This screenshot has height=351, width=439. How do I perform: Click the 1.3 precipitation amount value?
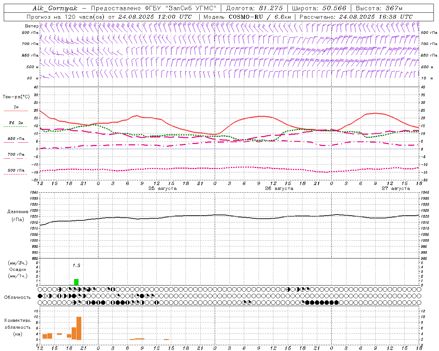pyautogui.click(x=76, y=265)
